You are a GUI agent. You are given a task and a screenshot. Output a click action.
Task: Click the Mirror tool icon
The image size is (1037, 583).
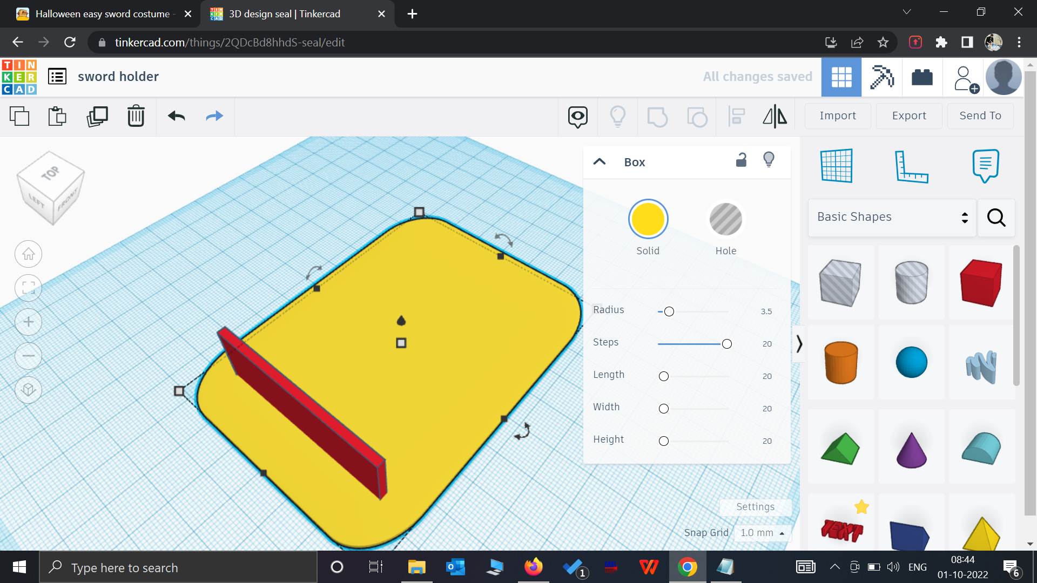[x=775, y=116]
